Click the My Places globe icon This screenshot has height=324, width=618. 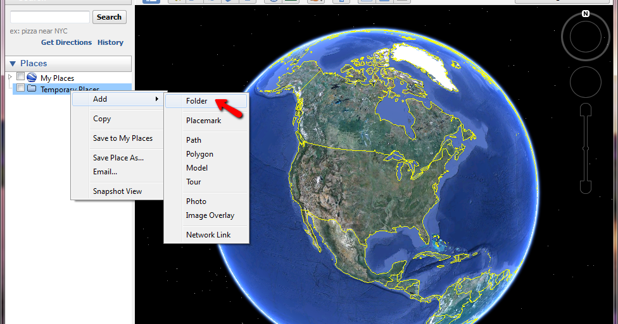pyautogui.click(x=32, y=78)
